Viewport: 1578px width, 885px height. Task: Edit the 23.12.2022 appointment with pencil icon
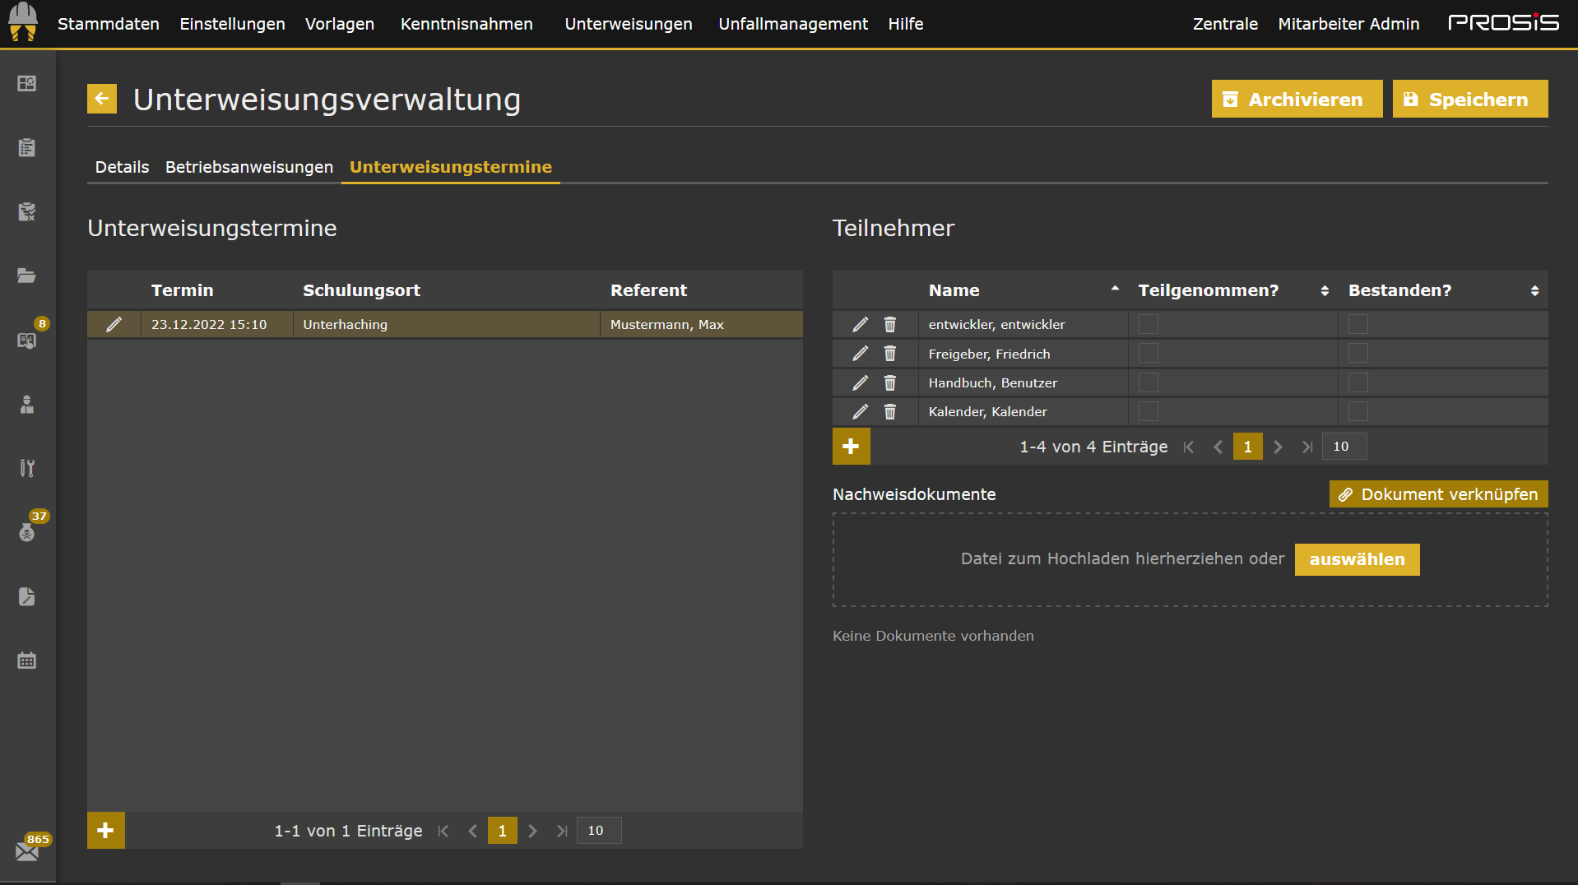[114, 325]
